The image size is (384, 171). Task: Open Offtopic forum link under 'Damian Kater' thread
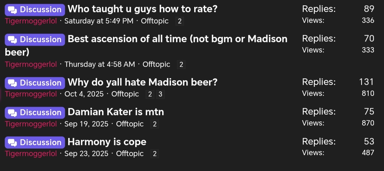(130, 124)
